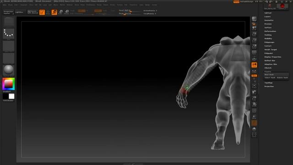This screenshot has width=293, height=165.
Task: Toggle the orange Local transformations button
Action: tap(254, 65)
